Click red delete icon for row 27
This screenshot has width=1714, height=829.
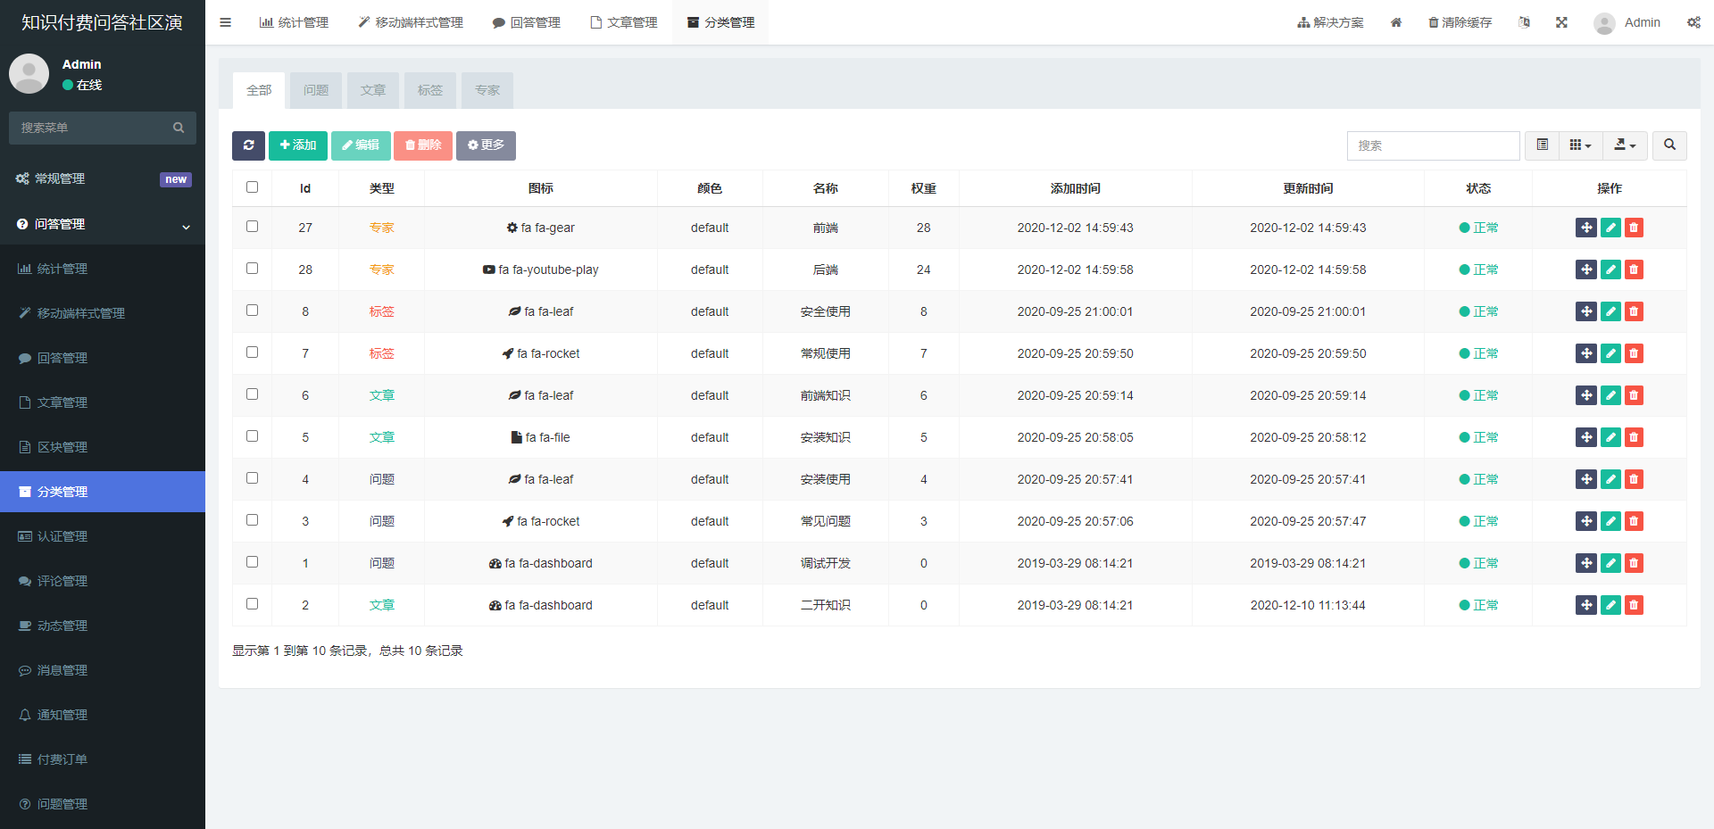coord(1634,228)
